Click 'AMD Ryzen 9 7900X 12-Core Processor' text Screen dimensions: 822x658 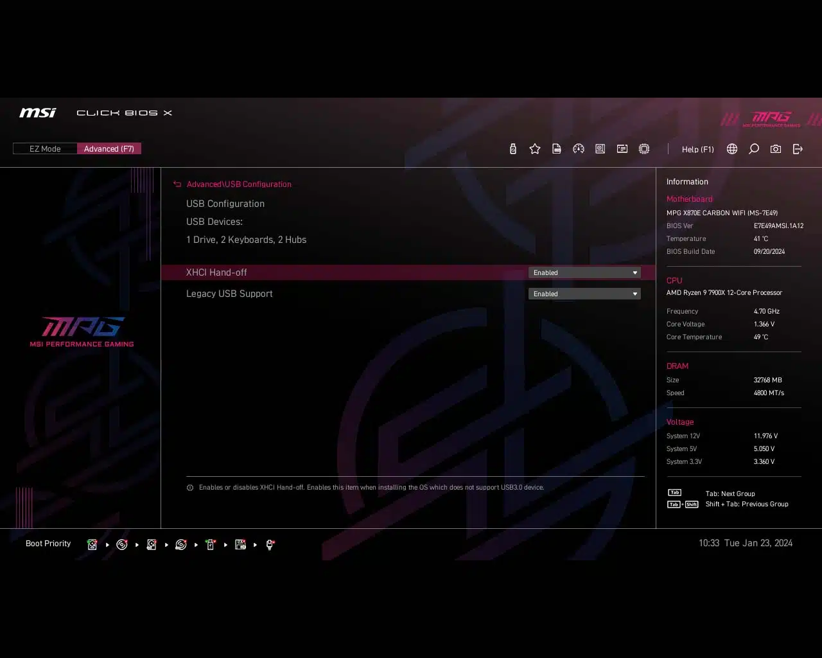coord(724,293)
